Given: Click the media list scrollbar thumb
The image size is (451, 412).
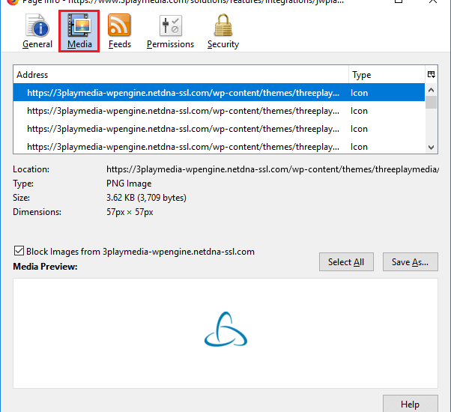Looking at the screenshot, I should (431, 103).
